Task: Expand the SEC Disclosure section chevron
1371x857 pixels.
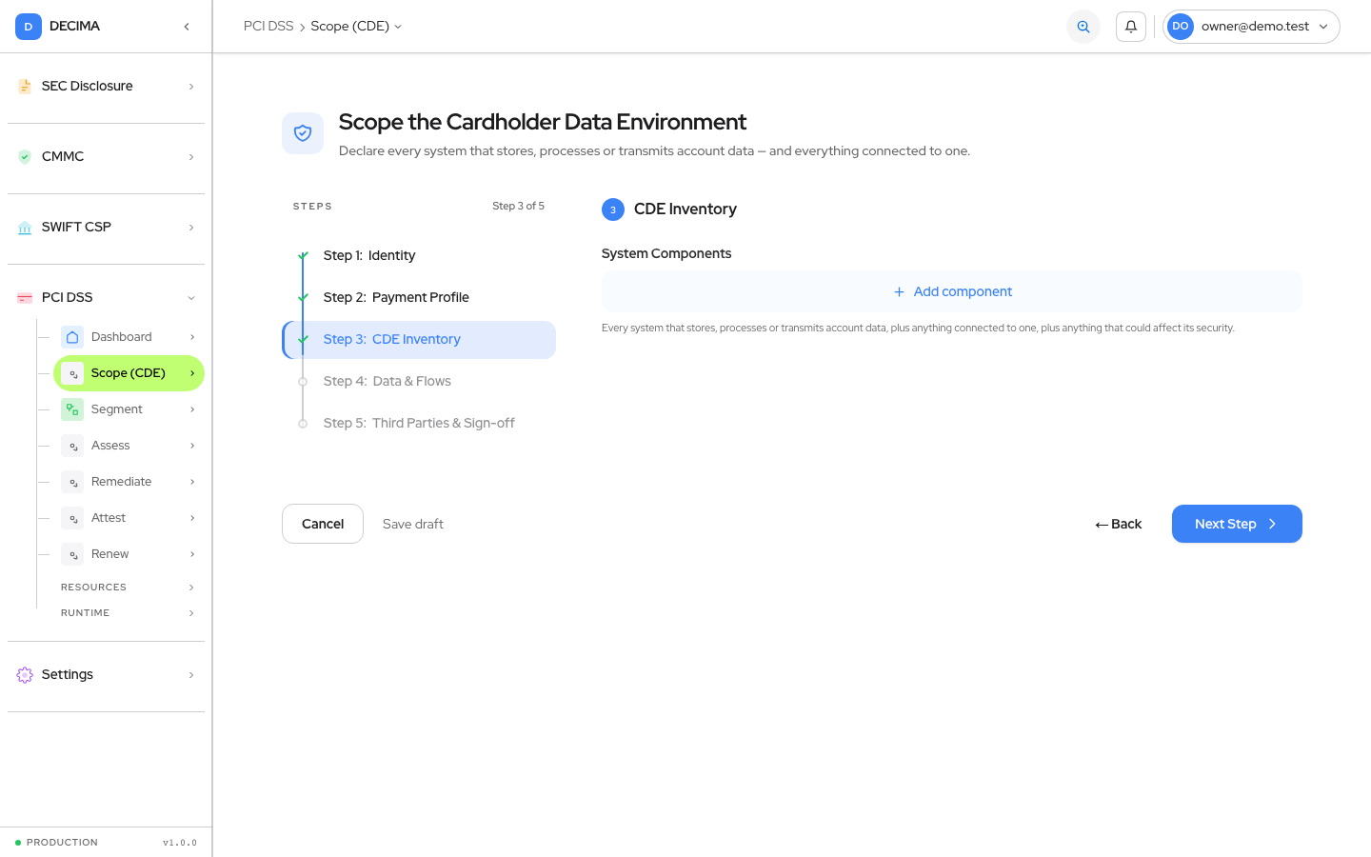Action: [x=191, y=87]
